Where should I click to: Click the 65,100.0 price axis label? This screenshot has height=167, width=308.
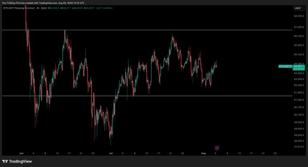pyautogui.click(x=299, y=54)
